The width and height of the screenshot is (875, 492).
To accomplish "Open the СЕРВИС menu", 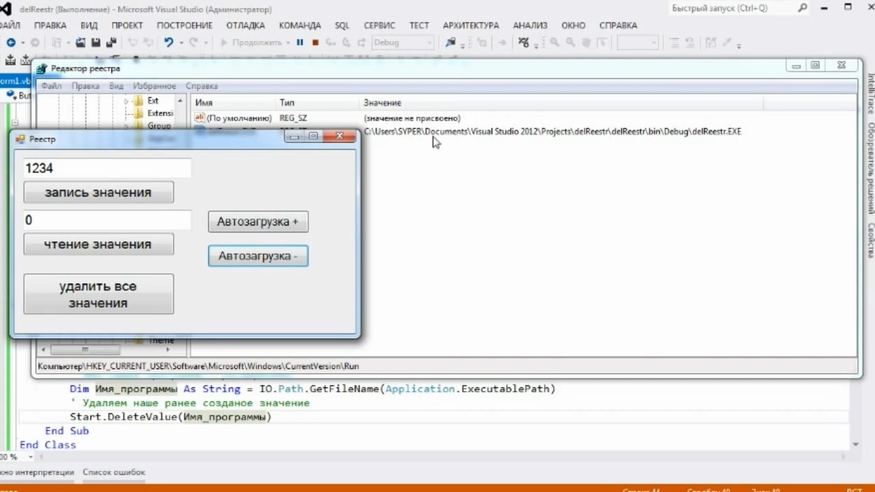I will pyautogui.click(x=379, y=25).
